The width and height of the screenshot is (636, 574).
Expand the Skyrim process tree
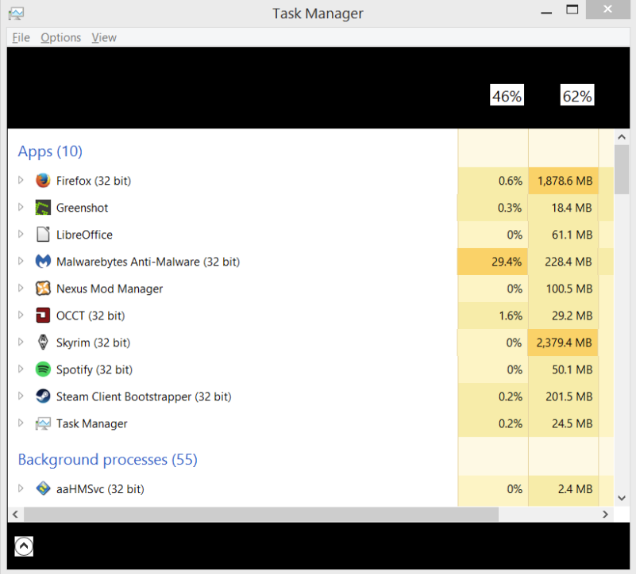21,342
